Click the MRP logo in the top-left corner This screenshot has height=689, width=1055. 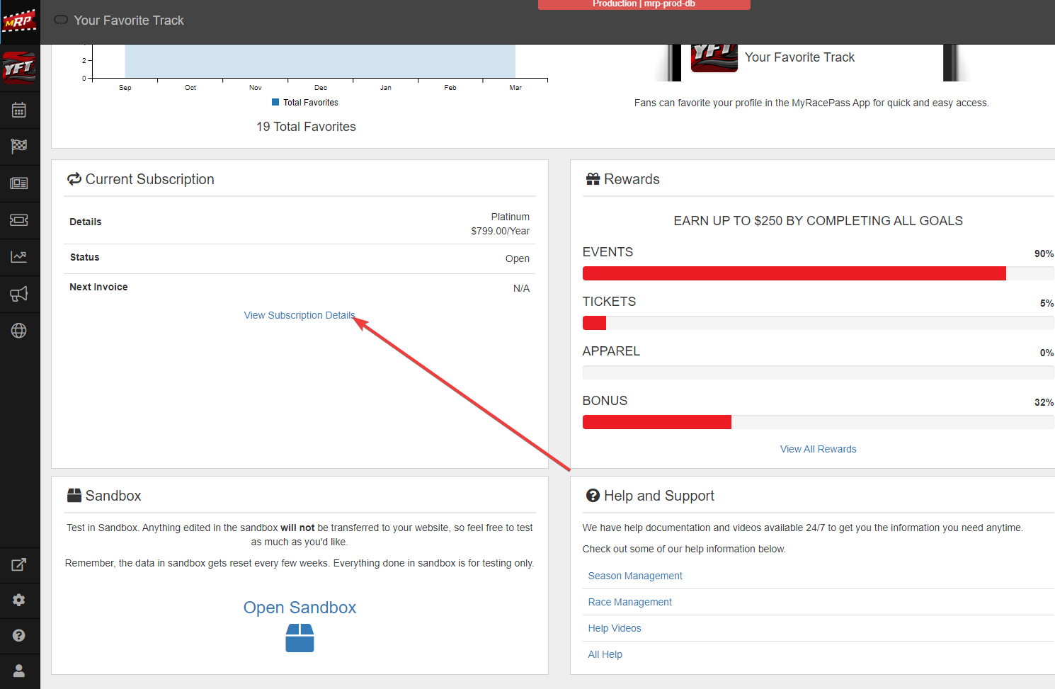click(x=19, y=21)
